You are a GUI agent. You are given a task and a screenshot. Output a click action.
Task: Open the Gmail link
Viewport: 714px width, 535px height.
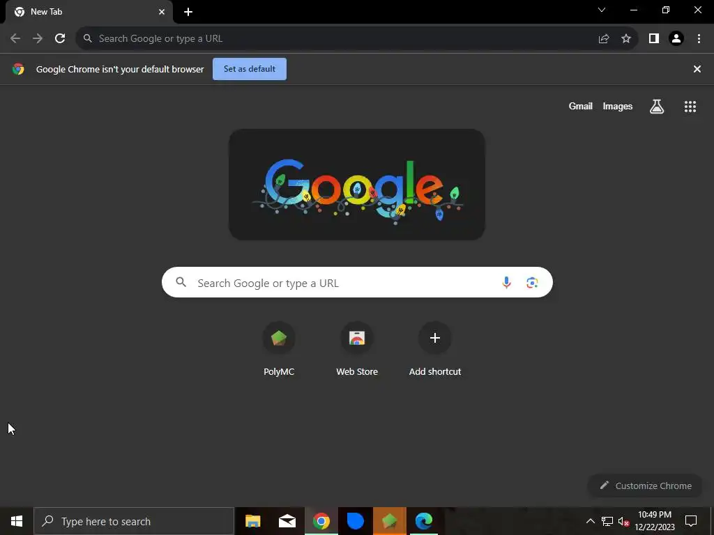coord(581,106)
